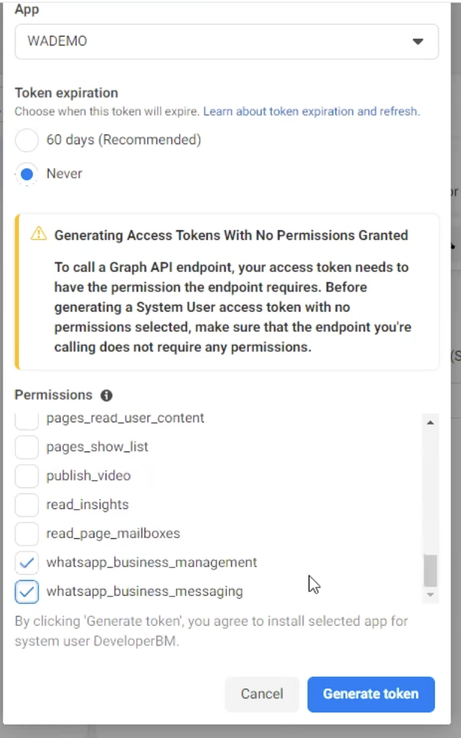Viewport: 461px width, 738px height.
Task: Click the checkmark icon beside whatsapp_business_messaging
Action: [26, 591]
